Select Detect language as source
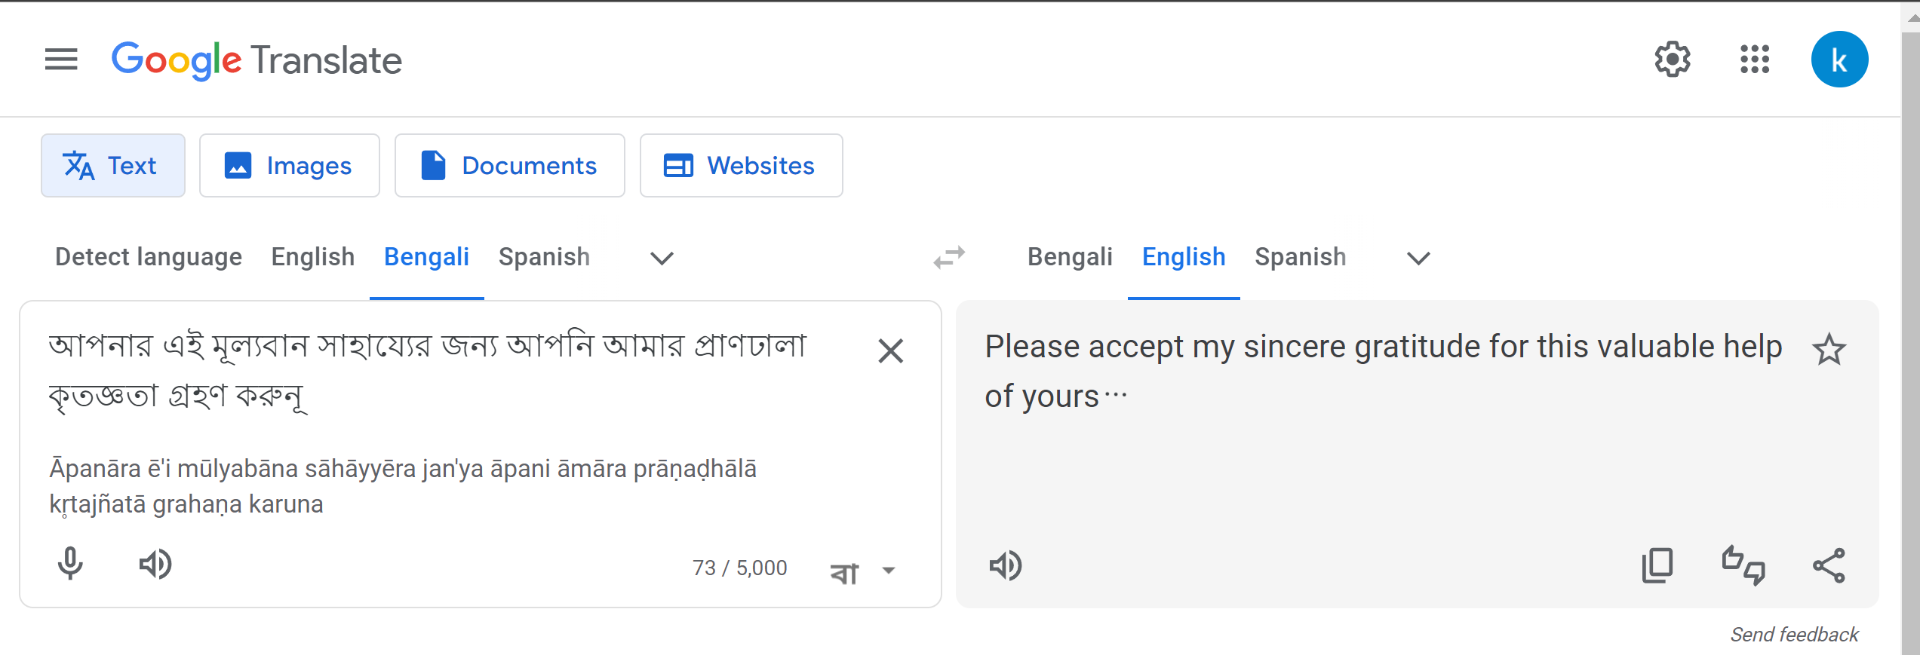The image size is (1920, 655). [149, 257]
